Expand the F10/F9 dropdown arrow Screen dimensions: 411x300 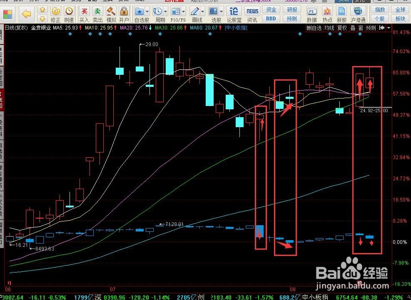184,11
